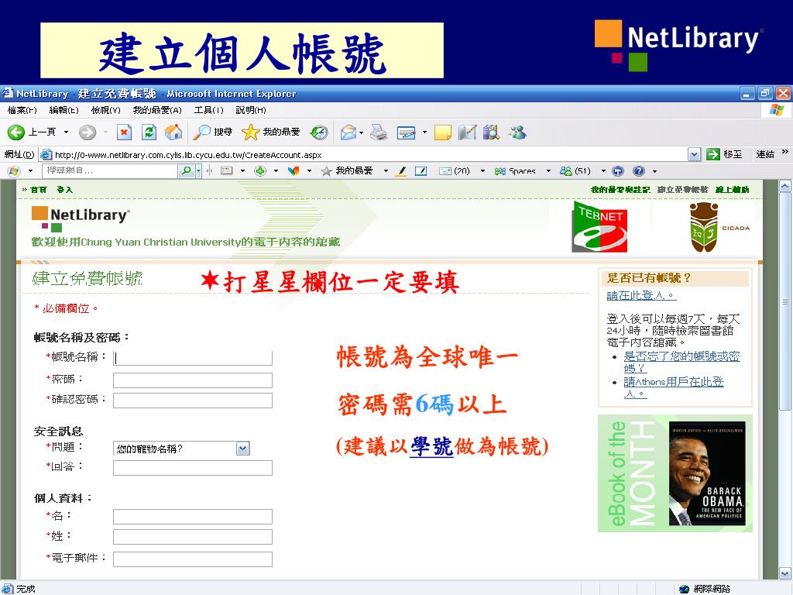793x595 pixels.
Task: Open the Home page icon
Action: (x=173, y=132)
